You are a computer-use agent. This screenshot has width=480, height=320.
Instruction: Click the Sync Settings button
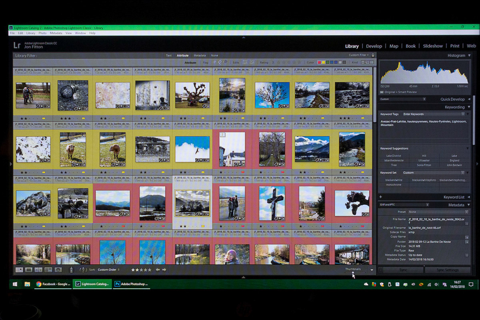point(448,270)
